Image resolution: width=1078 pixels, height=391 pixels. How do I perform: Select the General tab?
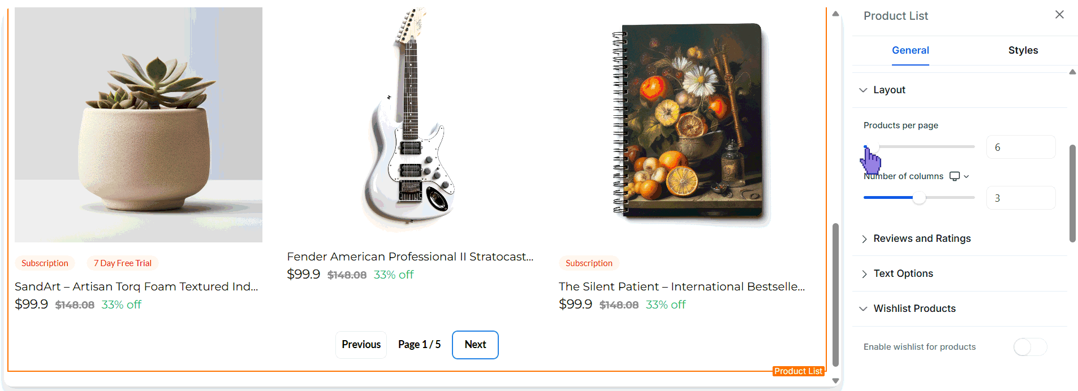pos(910,50)
